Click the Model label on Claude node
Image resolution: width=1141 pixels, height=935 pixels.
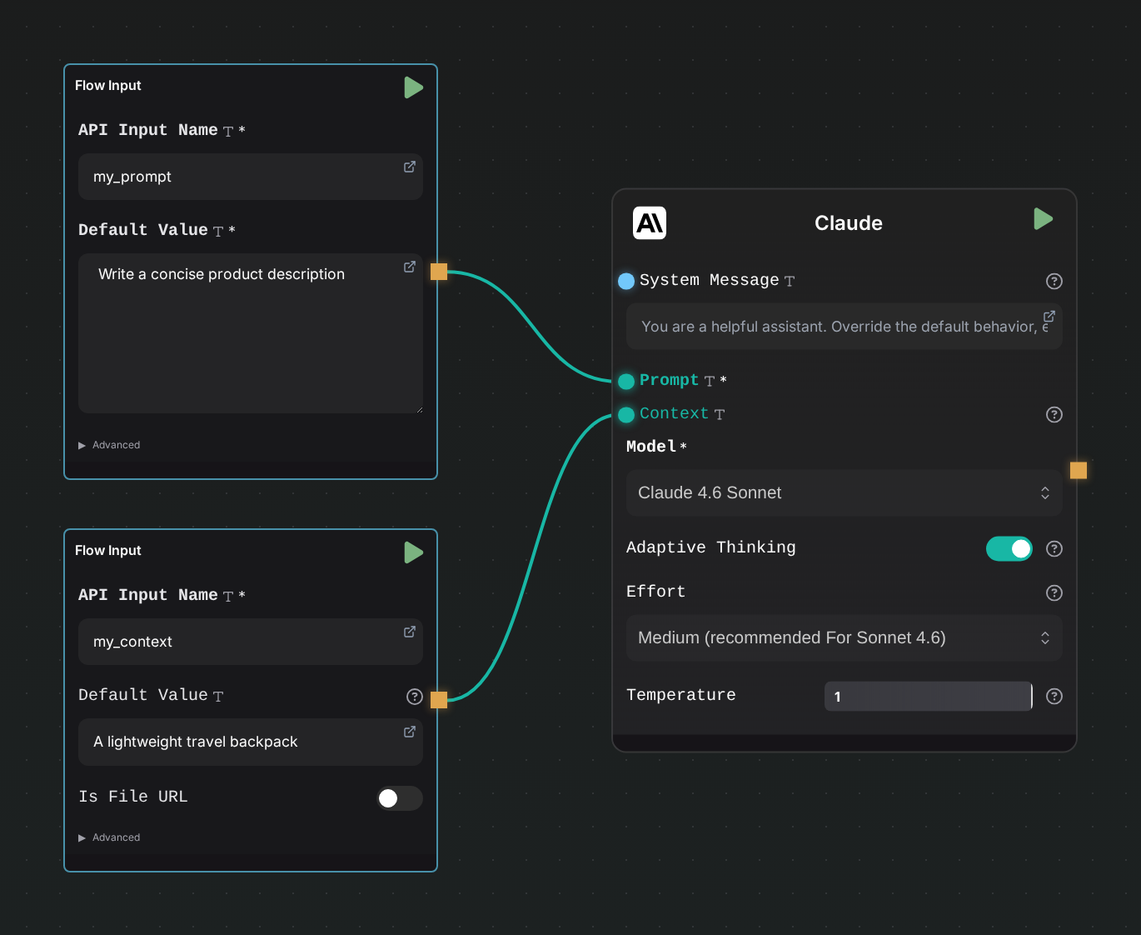tap(651, 447)
